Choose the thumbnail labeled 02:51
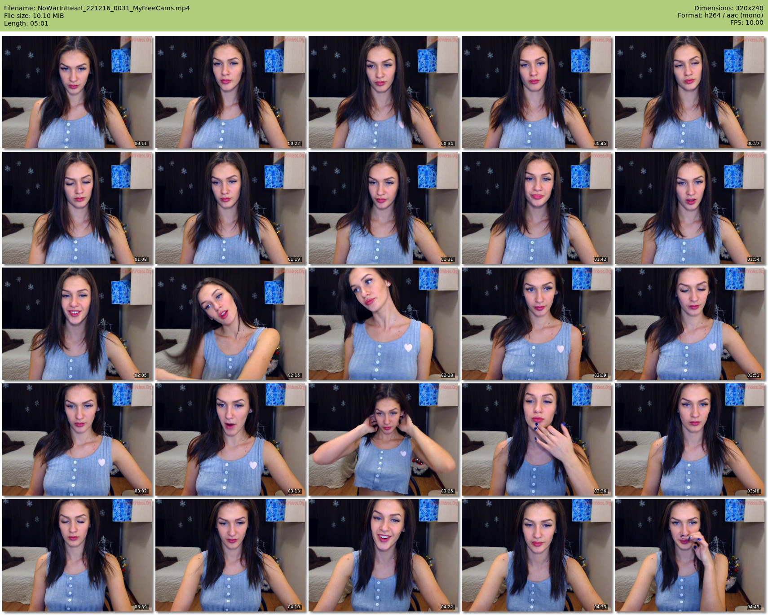 (690, 324)
